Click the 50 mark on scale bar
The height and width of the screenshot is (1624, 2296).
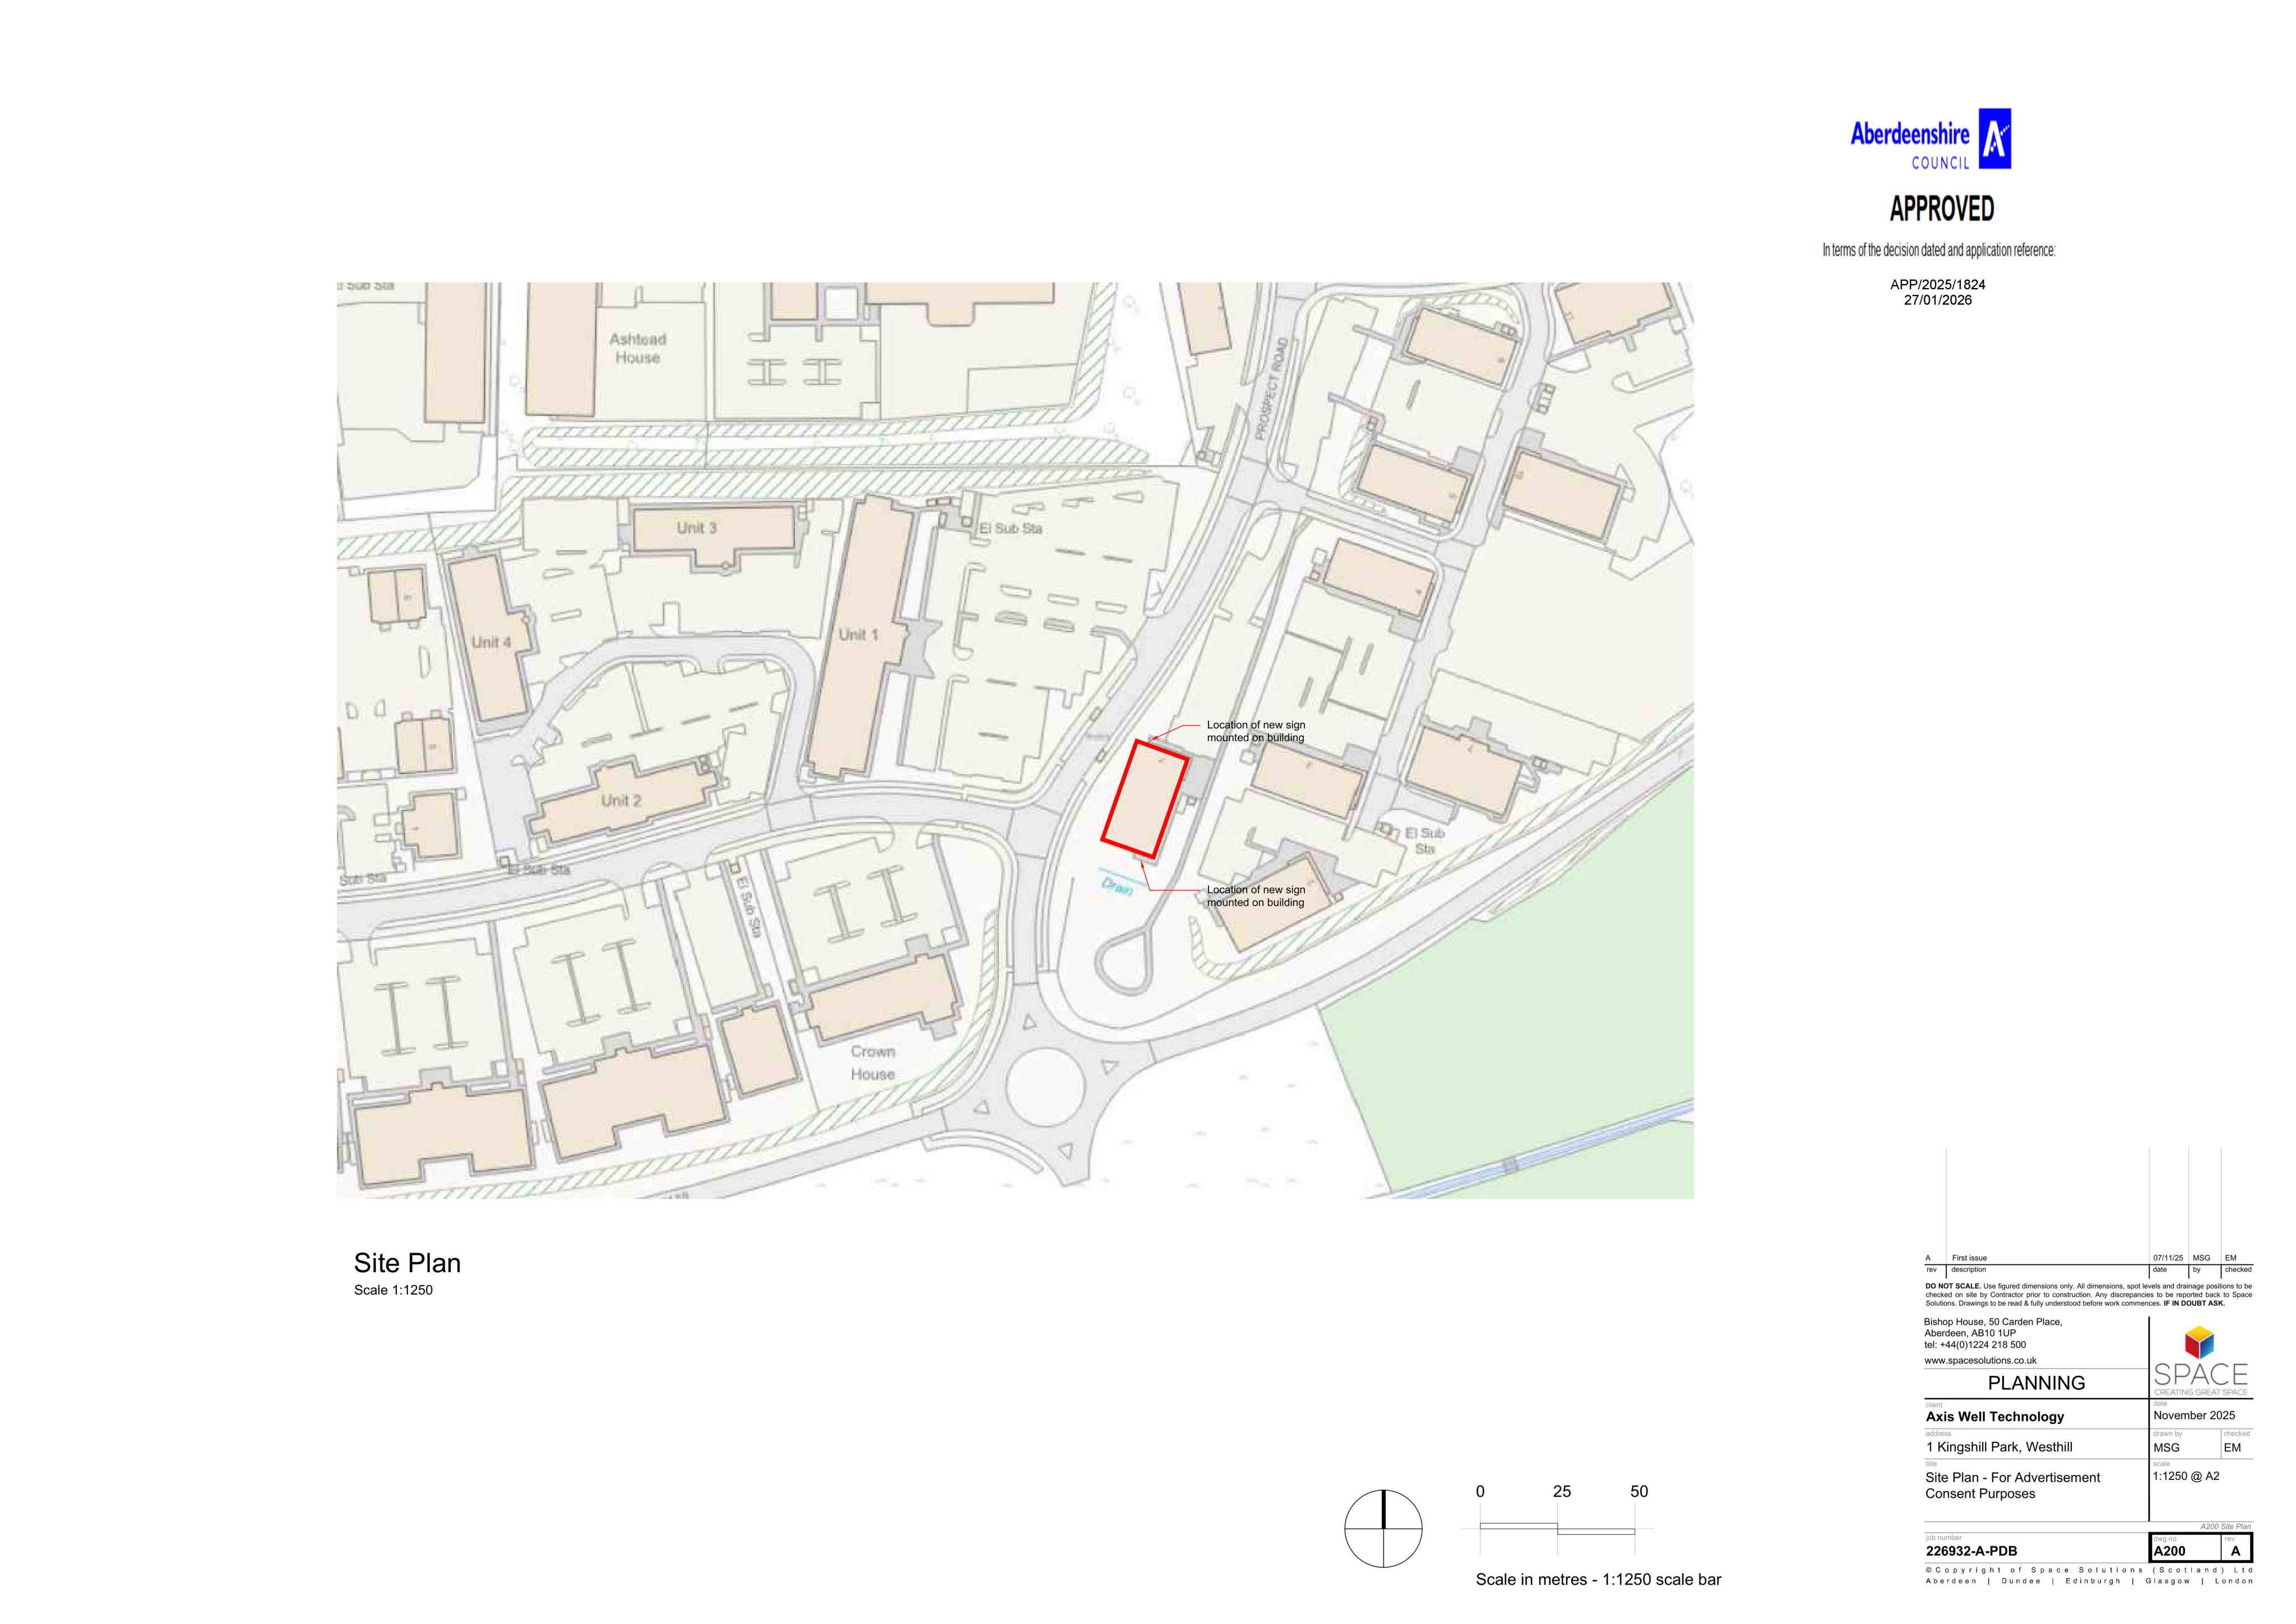click(x=1639, y=1492)
